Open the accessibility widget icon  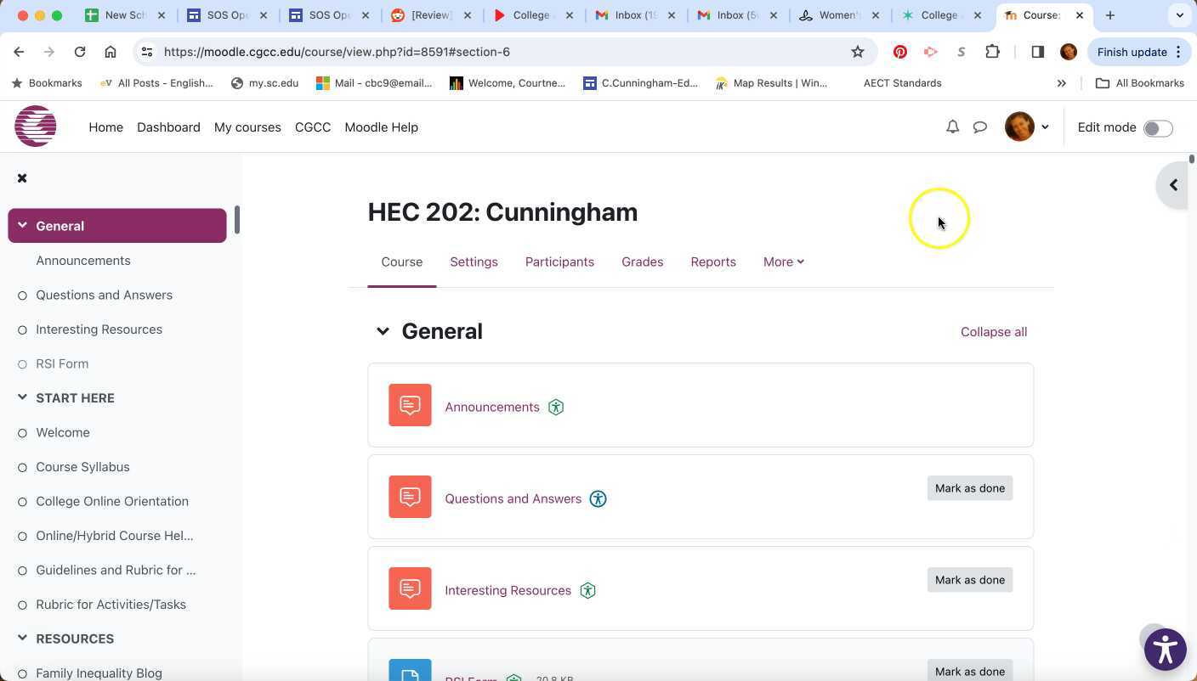coord(1165,649)
